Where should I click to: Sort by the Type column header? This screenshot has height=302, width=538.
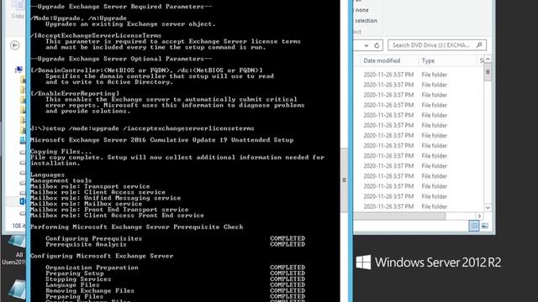coord(428,60)
